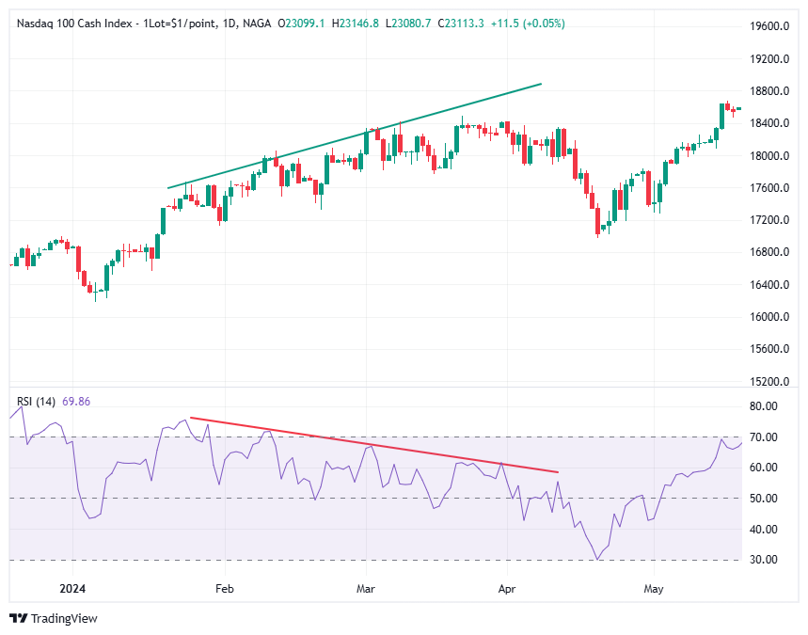The height and width of the screenshot is (635, 808).
Task: Click the 2024 year label on time axis
Action: click(x=71, y=590)
